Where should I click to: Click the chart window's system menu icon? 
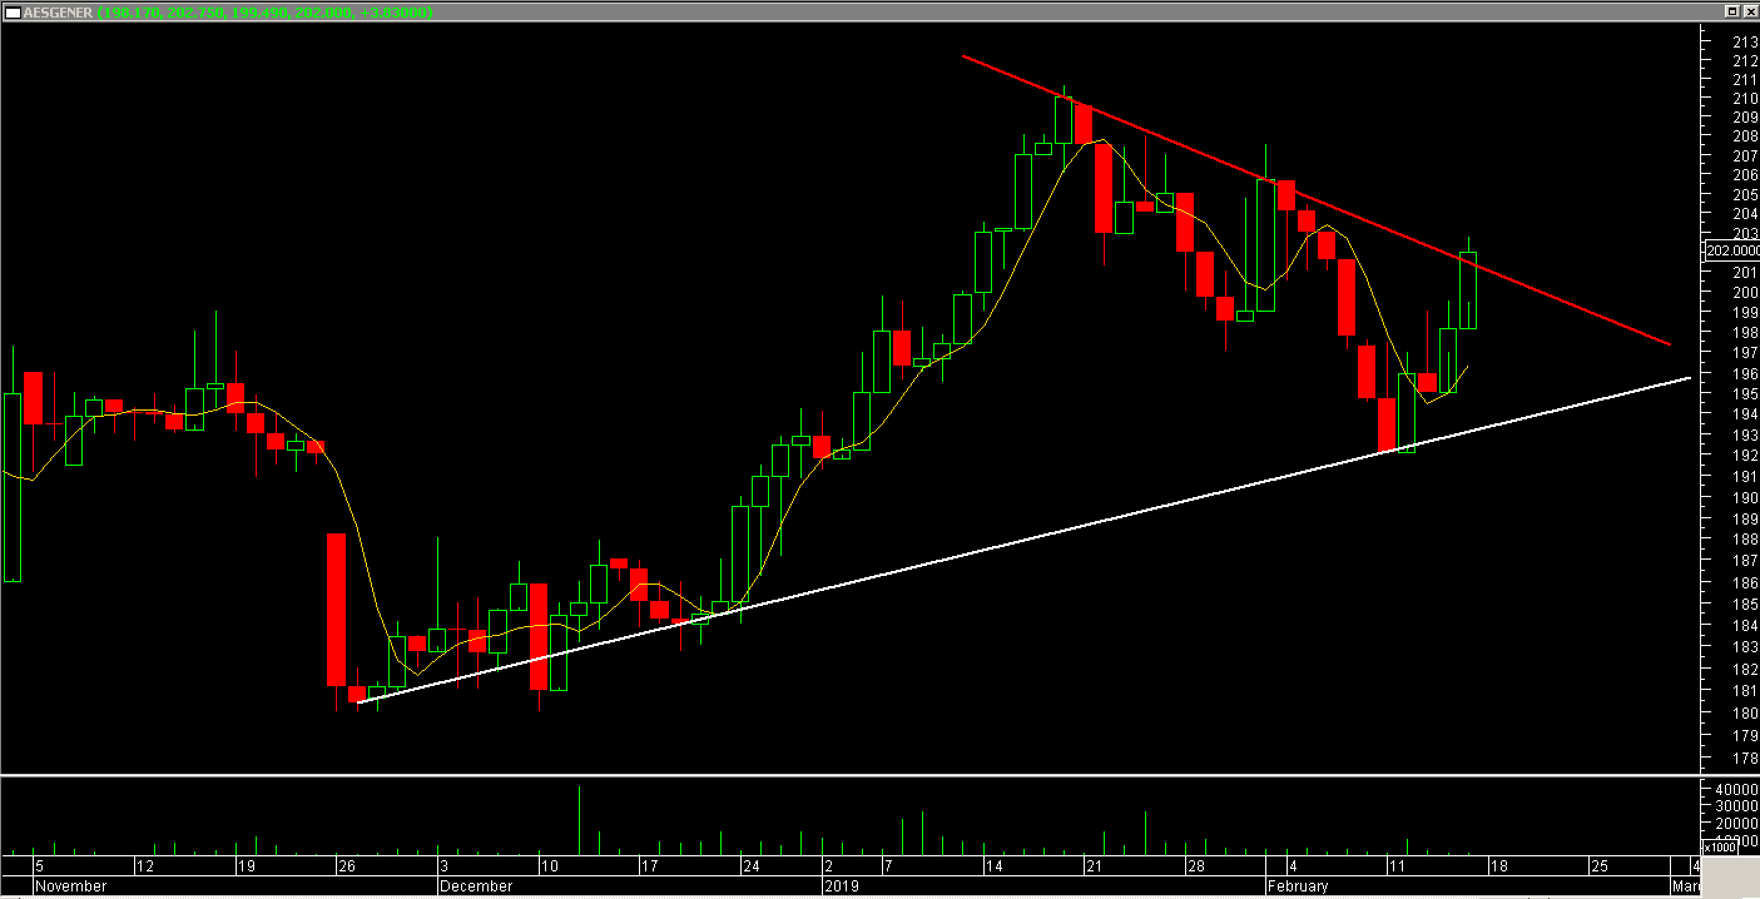tap(13, 13)
